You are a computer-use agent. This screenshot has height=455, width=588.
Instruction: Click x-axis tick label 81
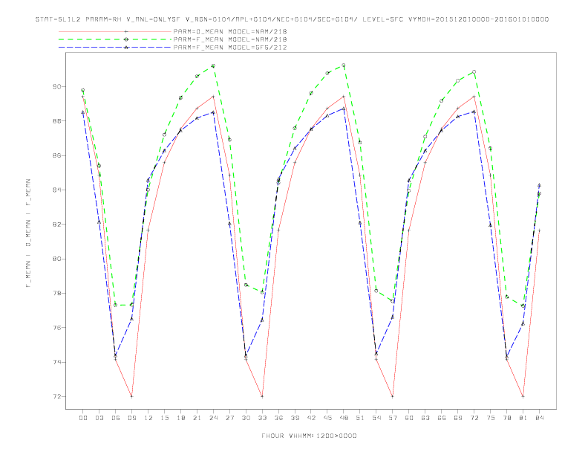(523, 418)
